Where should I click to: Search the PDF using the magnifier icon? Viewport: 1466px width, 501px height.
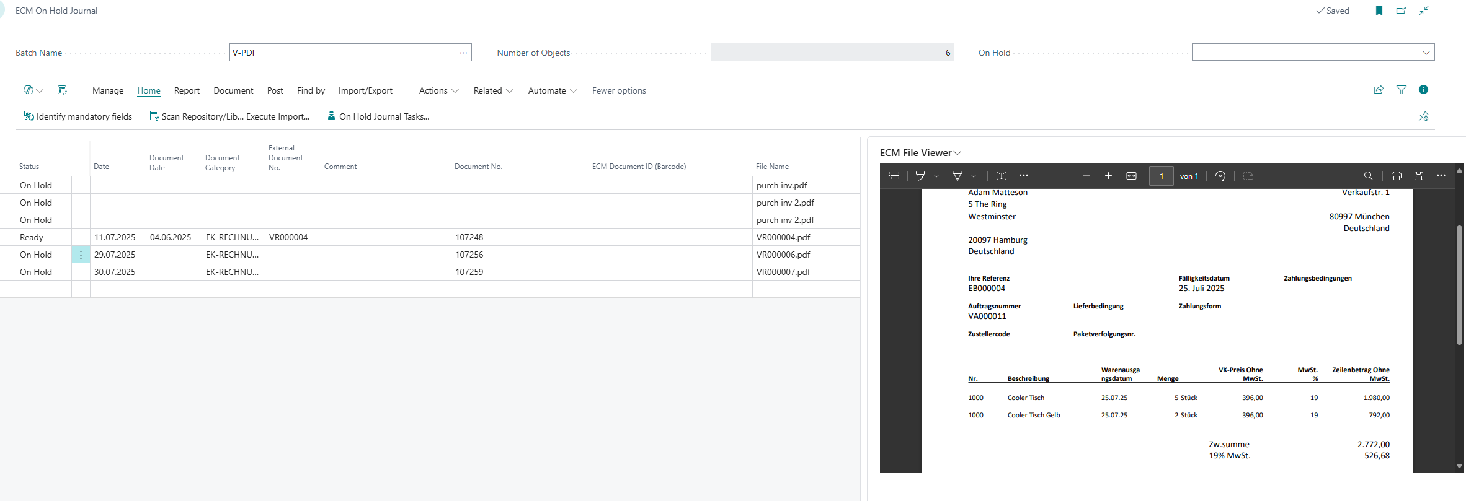[1368, 176]
